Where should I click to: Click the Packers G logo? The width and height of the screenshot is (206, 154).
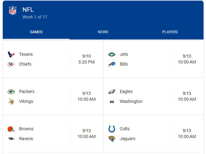coord(11,92)
